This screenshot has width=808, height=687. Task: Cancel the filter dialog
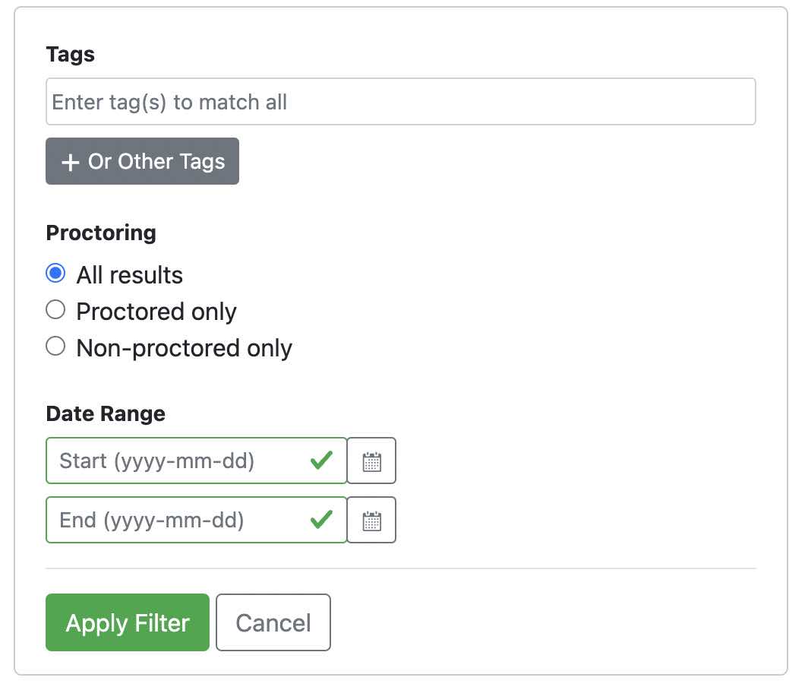click(273, 622)
